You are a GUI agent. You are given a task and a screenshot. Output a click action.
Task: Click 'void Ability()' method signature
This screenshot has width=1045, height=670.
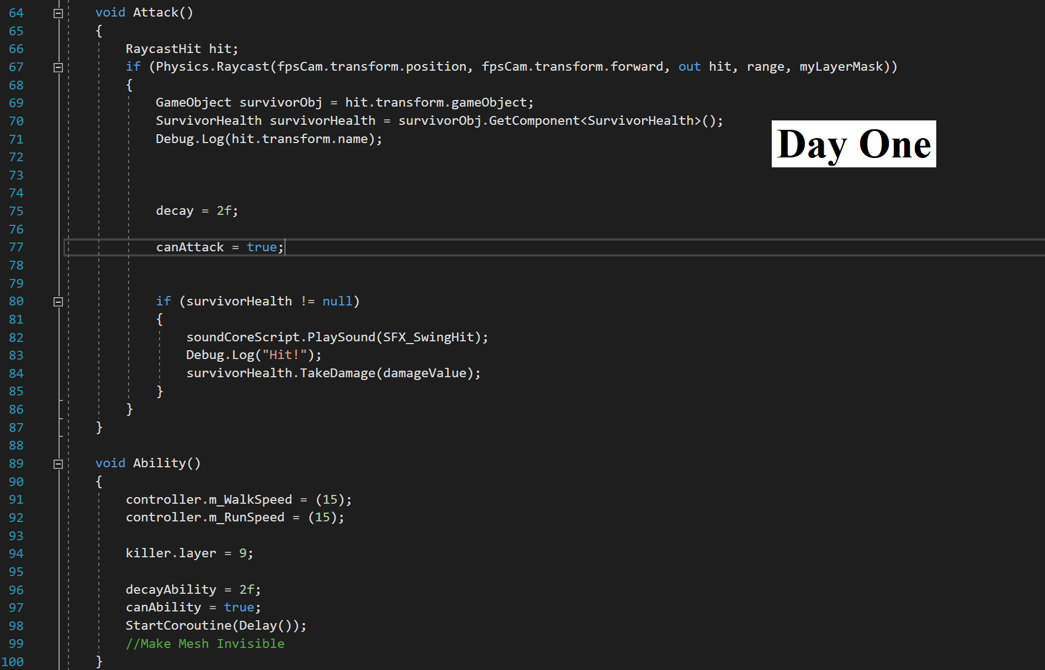coord(148,463)
